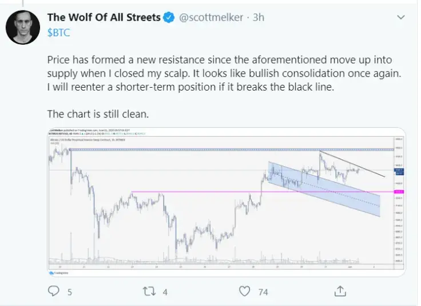Open The Wolf Of All Streets profile name
421x306 pixels.
point(104,18)
